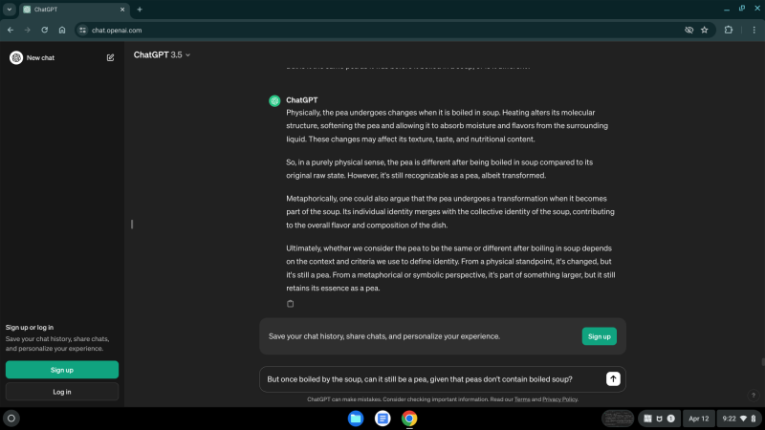Go back with the browser back arrow
Screen dimensions: 765x430
[11, 30]
